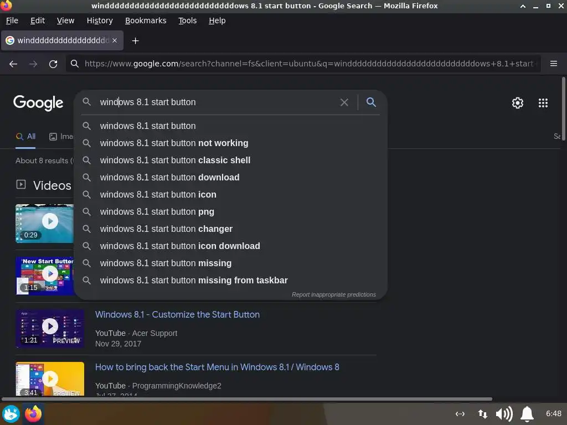567x425 pixels.
Task: Click the 'About 8 results' text
Action: coord(44,161)
